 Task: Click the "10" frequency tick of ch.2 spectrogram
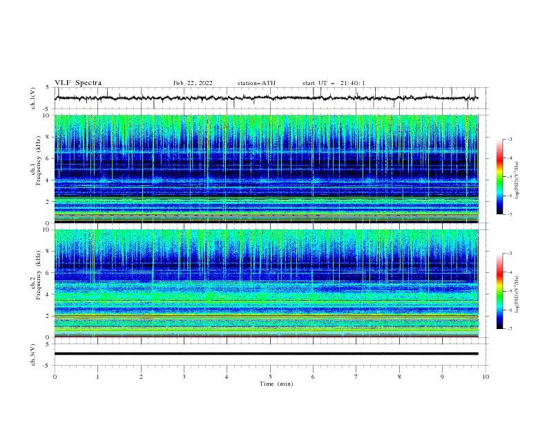click(46, 229)
